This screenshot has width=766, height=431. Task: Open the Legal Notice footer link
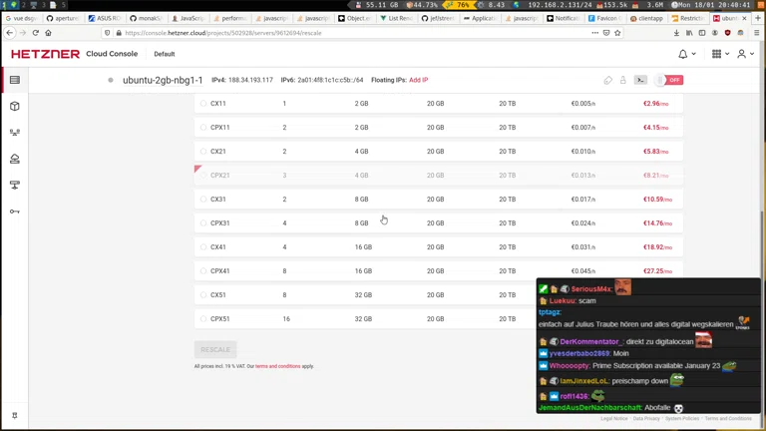[614, 419]
